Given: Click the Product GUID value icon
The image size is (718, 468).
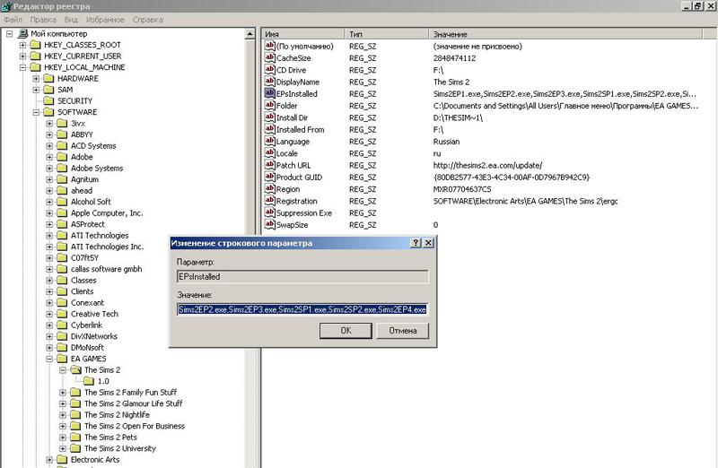Looking at the screenshot, I should [x=269, y=178].
